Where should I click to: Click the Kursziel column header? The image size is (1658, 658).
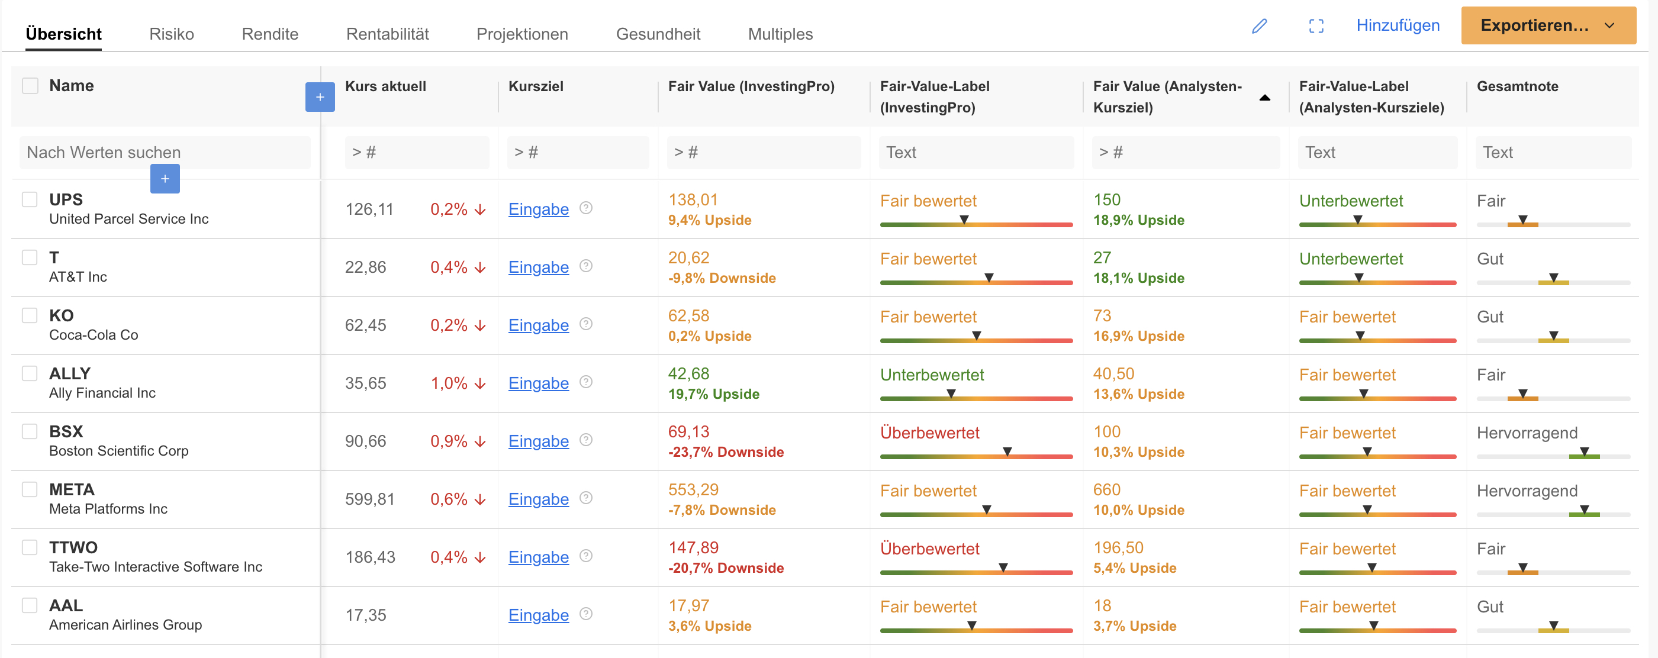pos(536,86)
